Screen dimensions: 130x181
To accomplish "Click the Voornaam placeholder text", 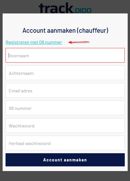I will click(x=19, y=56).
